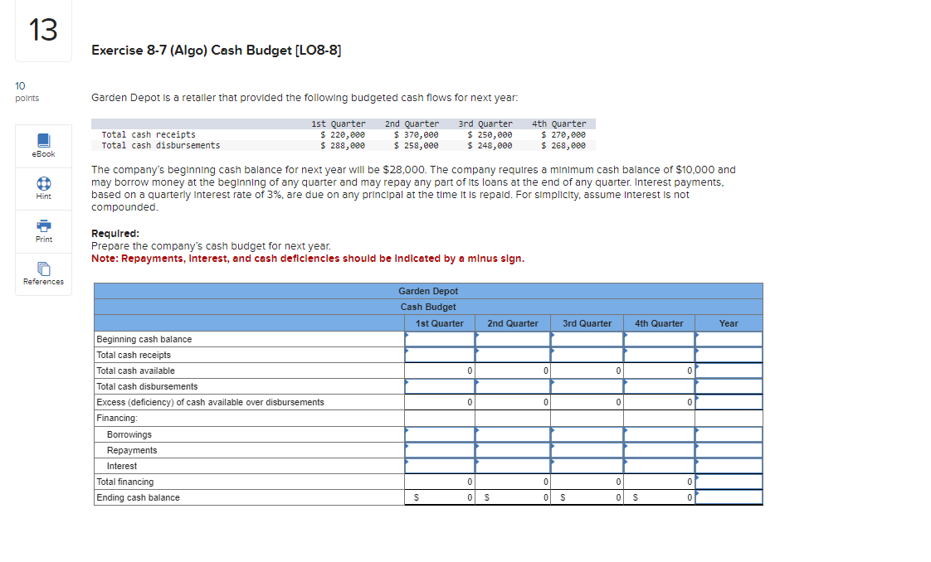The width and height of the screenshot is (931, 562).
Task: Click the Year cell for Total financing
Action: click(729, 482)
